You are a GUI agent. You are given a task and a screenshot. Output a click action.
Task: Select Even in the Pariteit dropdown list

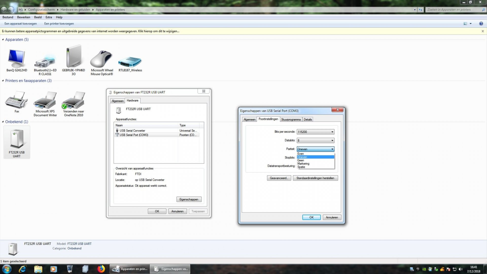point(304,153)
